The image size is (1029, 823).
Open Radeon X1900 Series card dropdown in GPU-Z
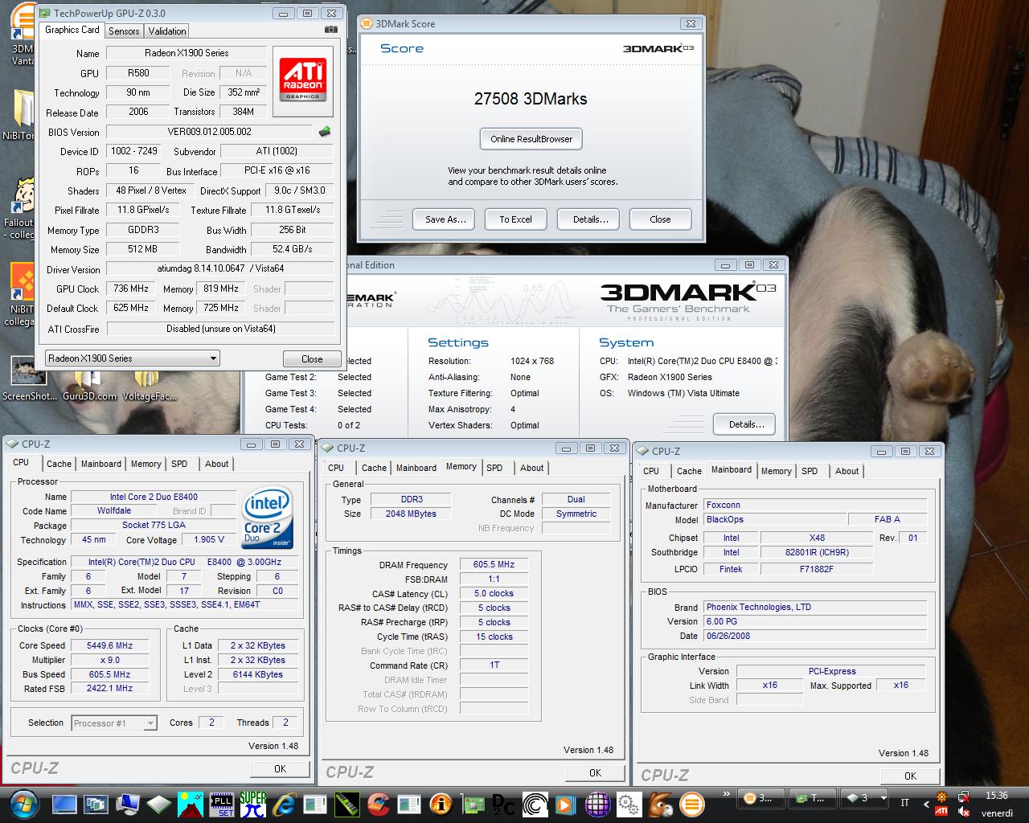pyautogui.click(x=132, y=358)
